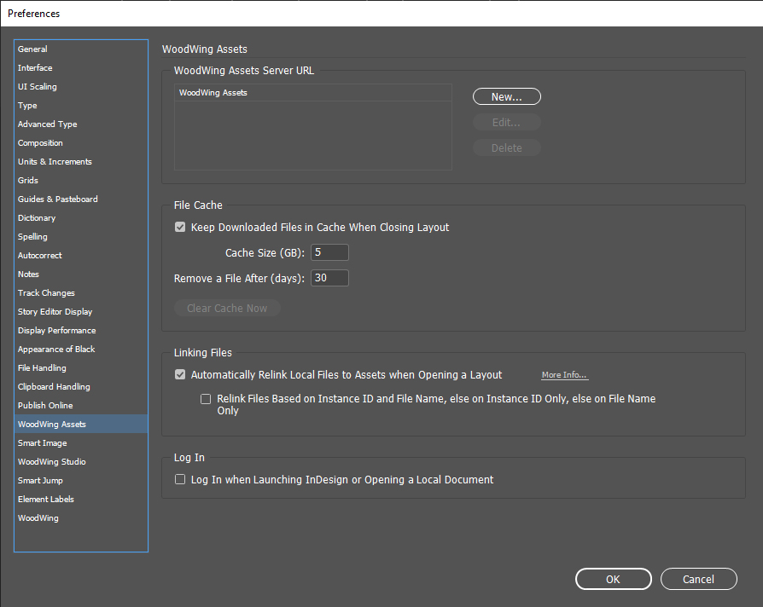Viewport: 763px width, 607px height.
Task: Select Element Labels in the sidebar
Action: (46, 500)
